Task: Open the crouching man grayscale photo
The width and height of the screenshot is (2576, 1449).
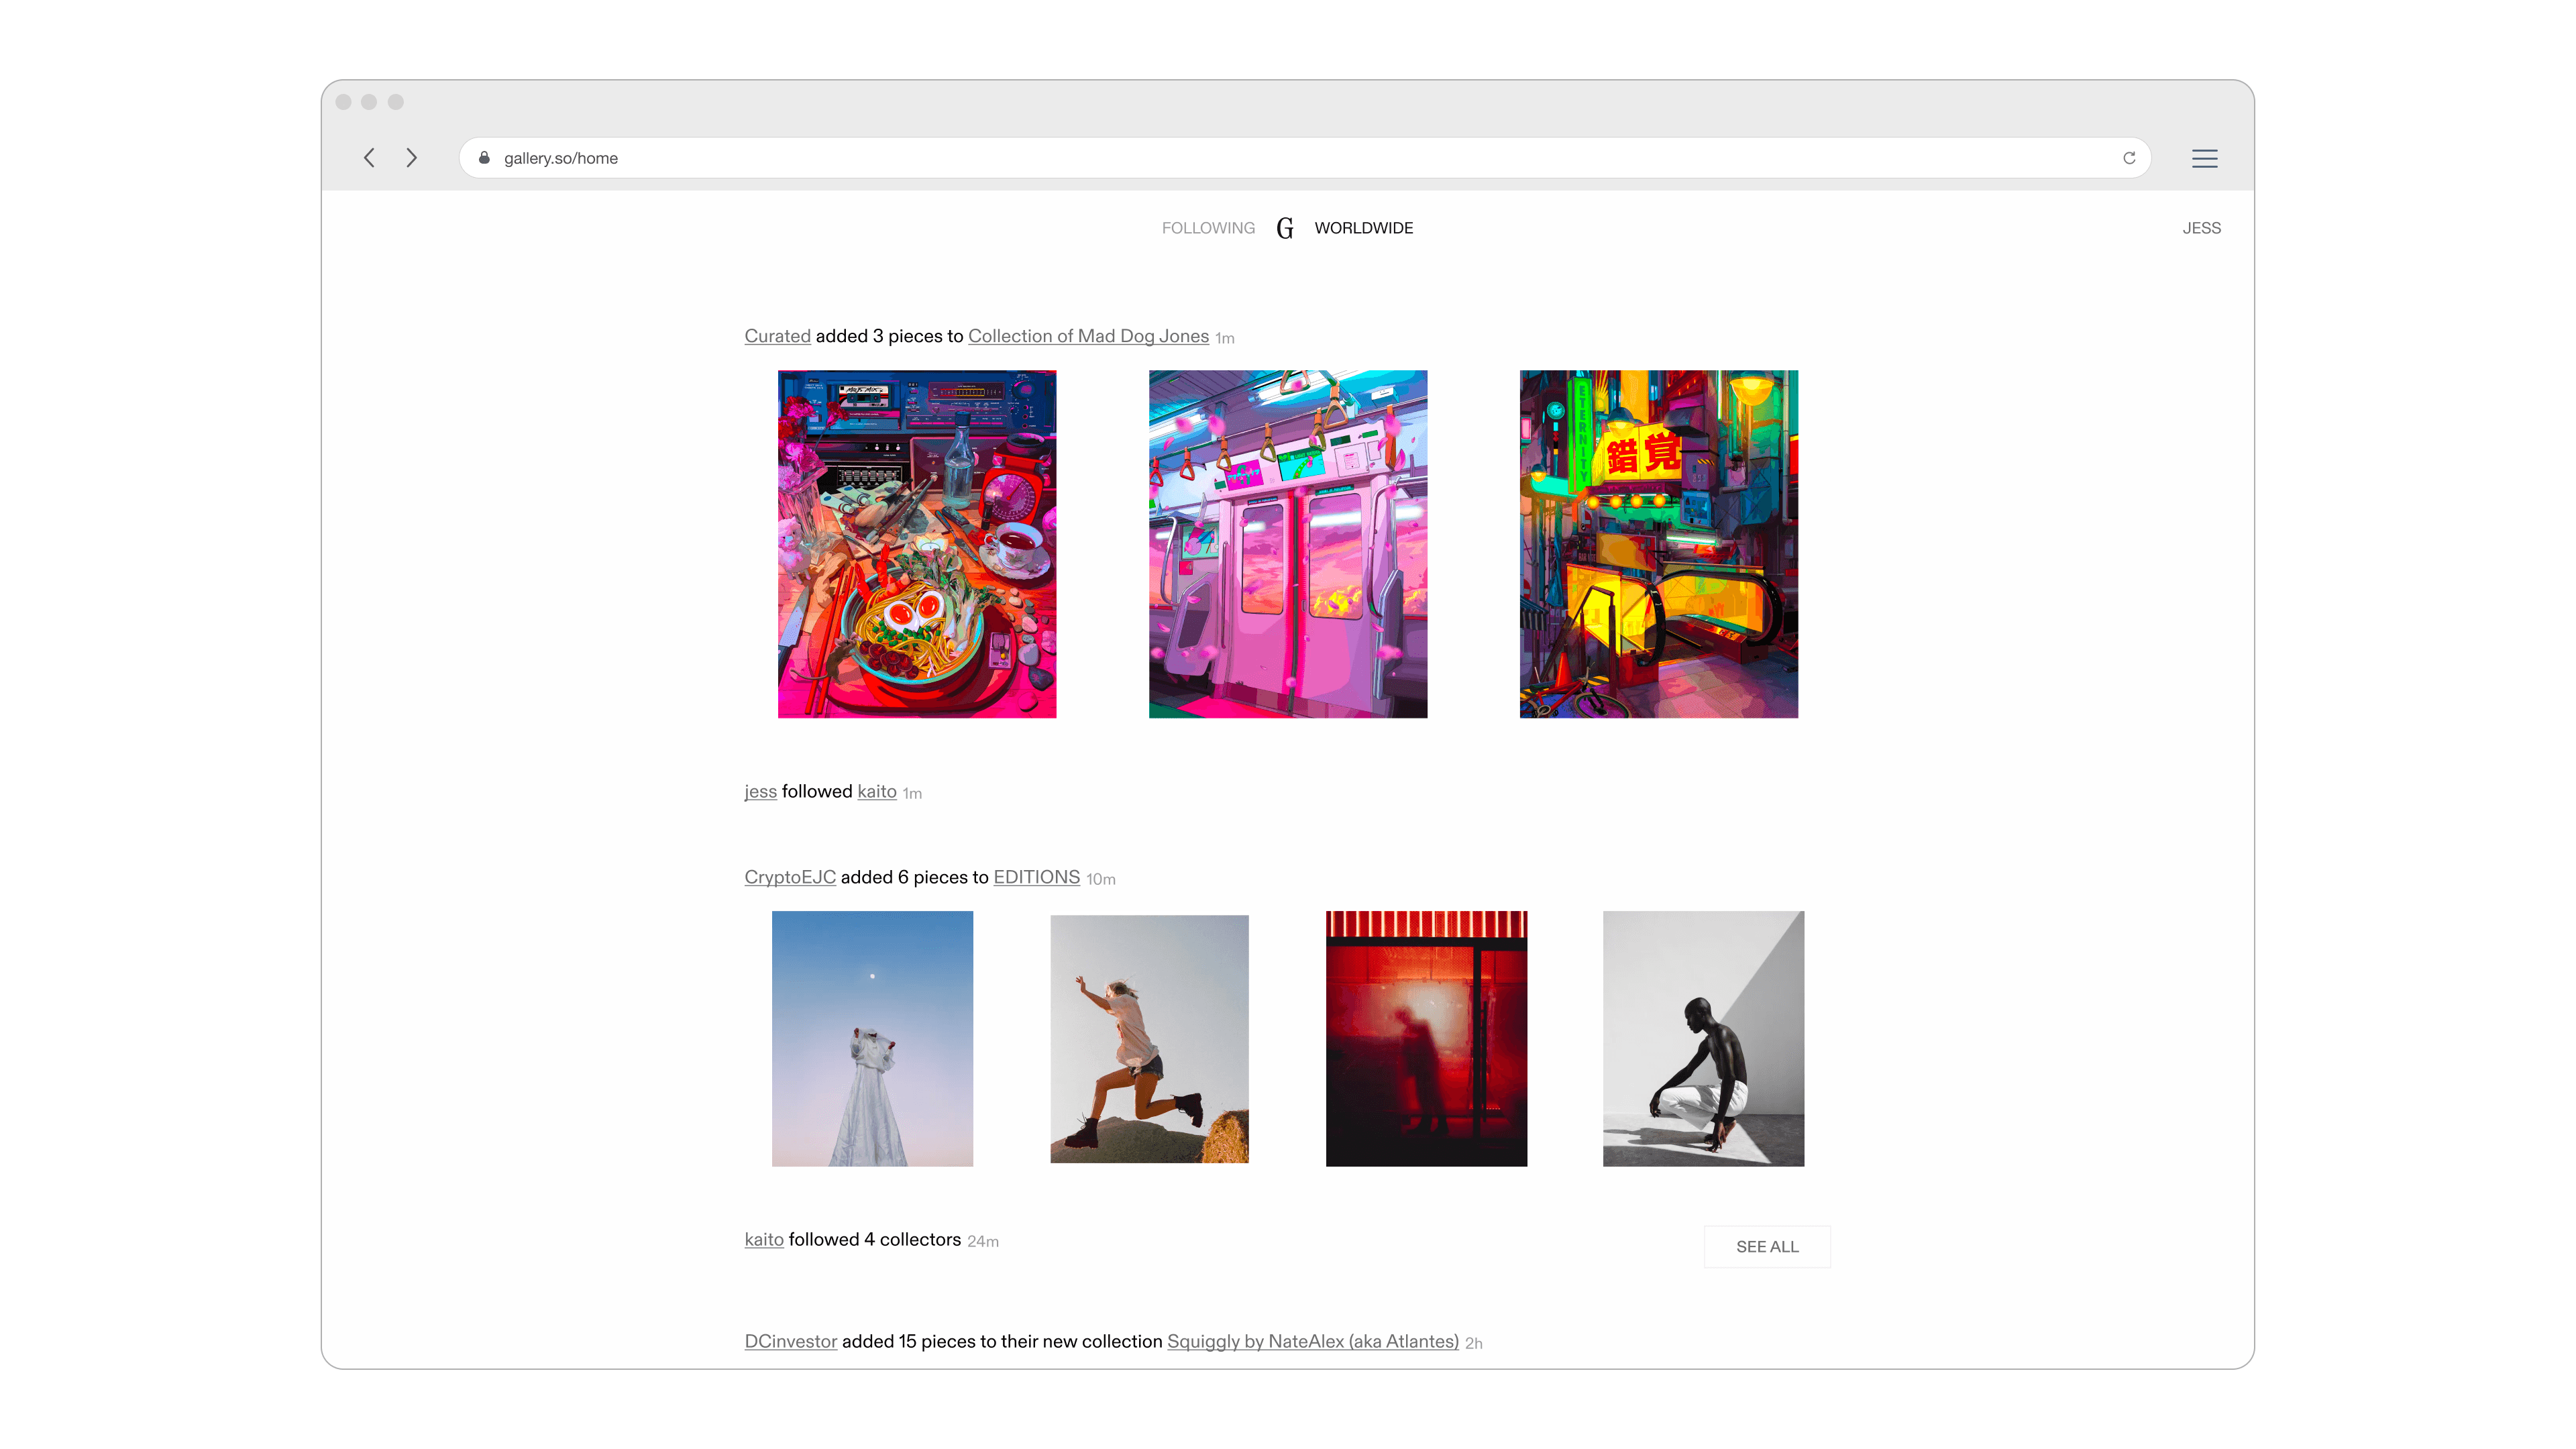Action: [x=1703, y=1038]
